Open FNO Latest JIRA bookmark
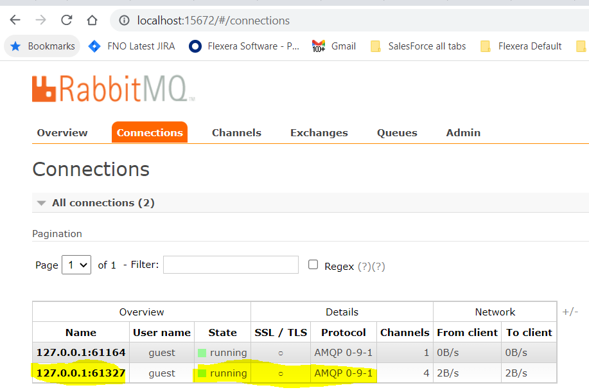Screen dimensions: 589x390 click(x=132, y=46)
